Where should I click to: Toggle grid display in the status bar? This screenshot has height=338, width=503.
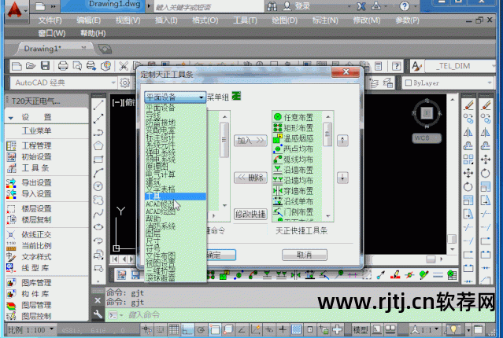(x=173, y=329)
